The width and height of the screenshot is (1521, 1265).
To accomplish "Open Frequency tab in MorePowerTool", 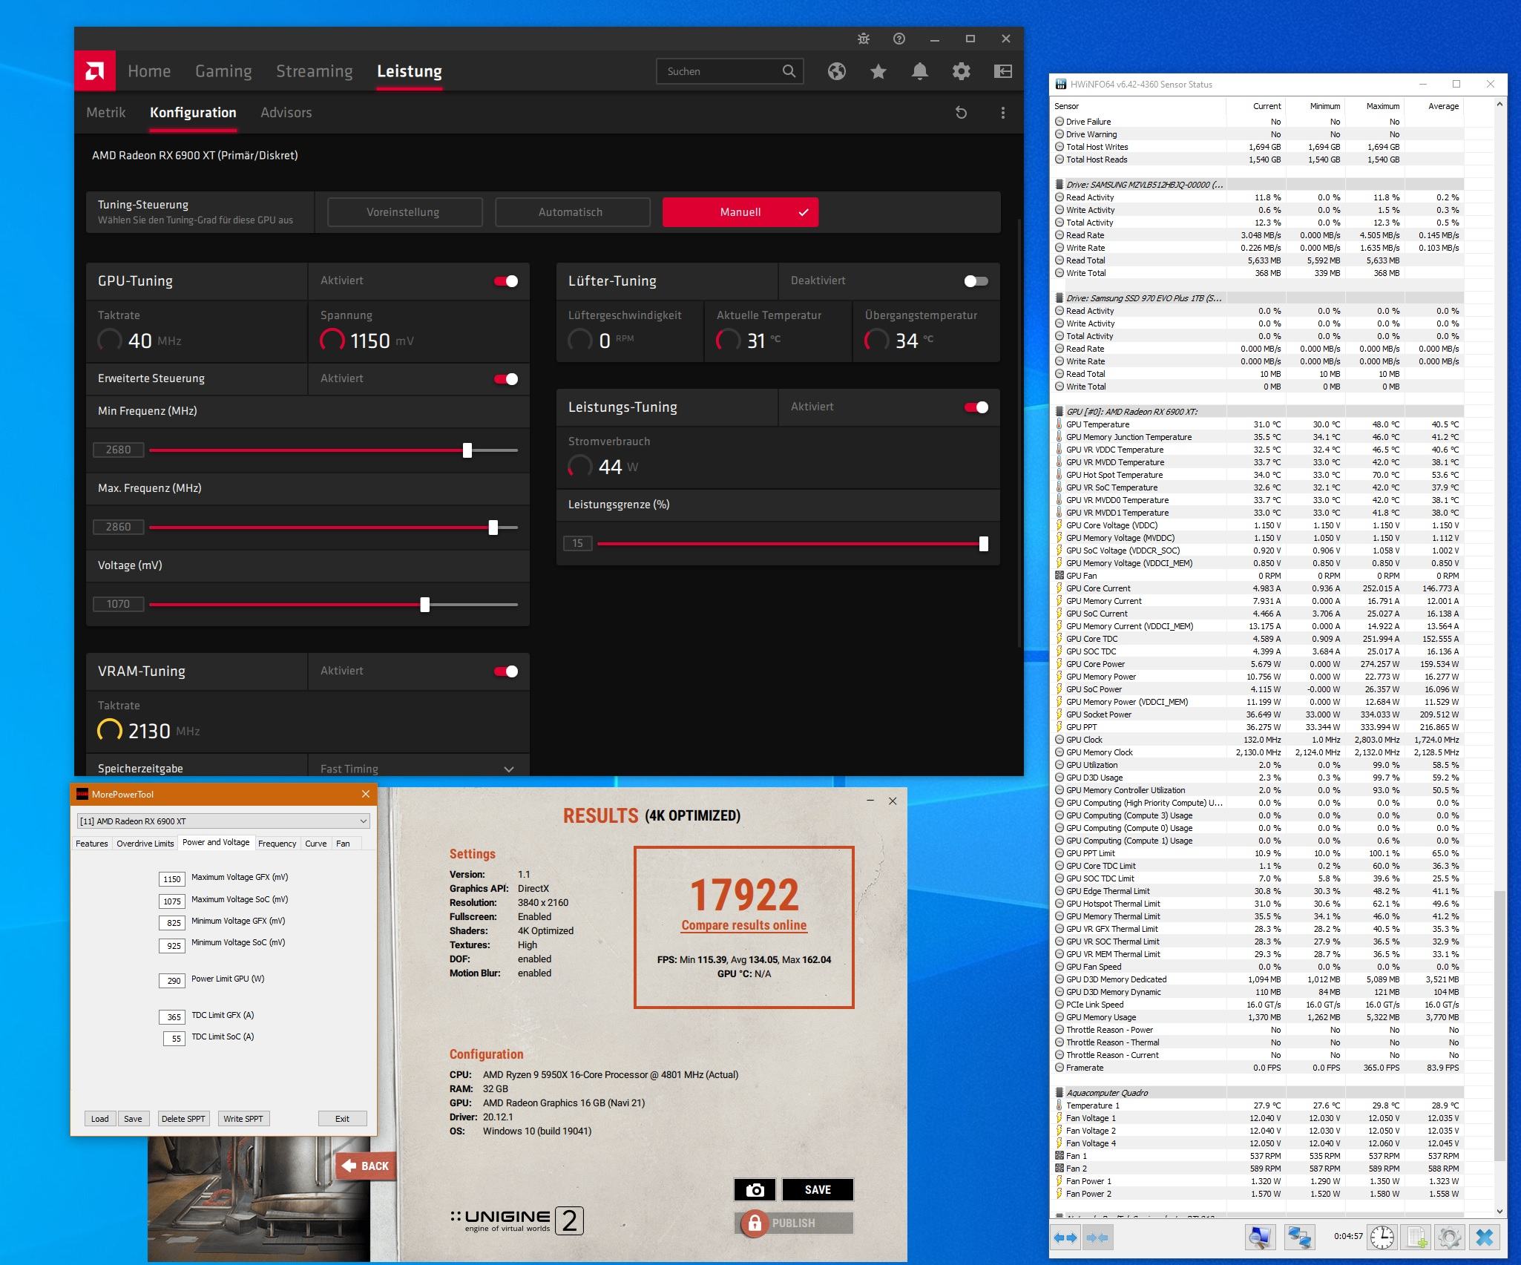I will pyautogui.click(x=277, y=844).
